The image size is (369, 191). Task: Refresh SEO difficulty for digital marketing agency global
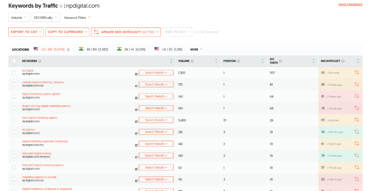click(x=357, y=96)
